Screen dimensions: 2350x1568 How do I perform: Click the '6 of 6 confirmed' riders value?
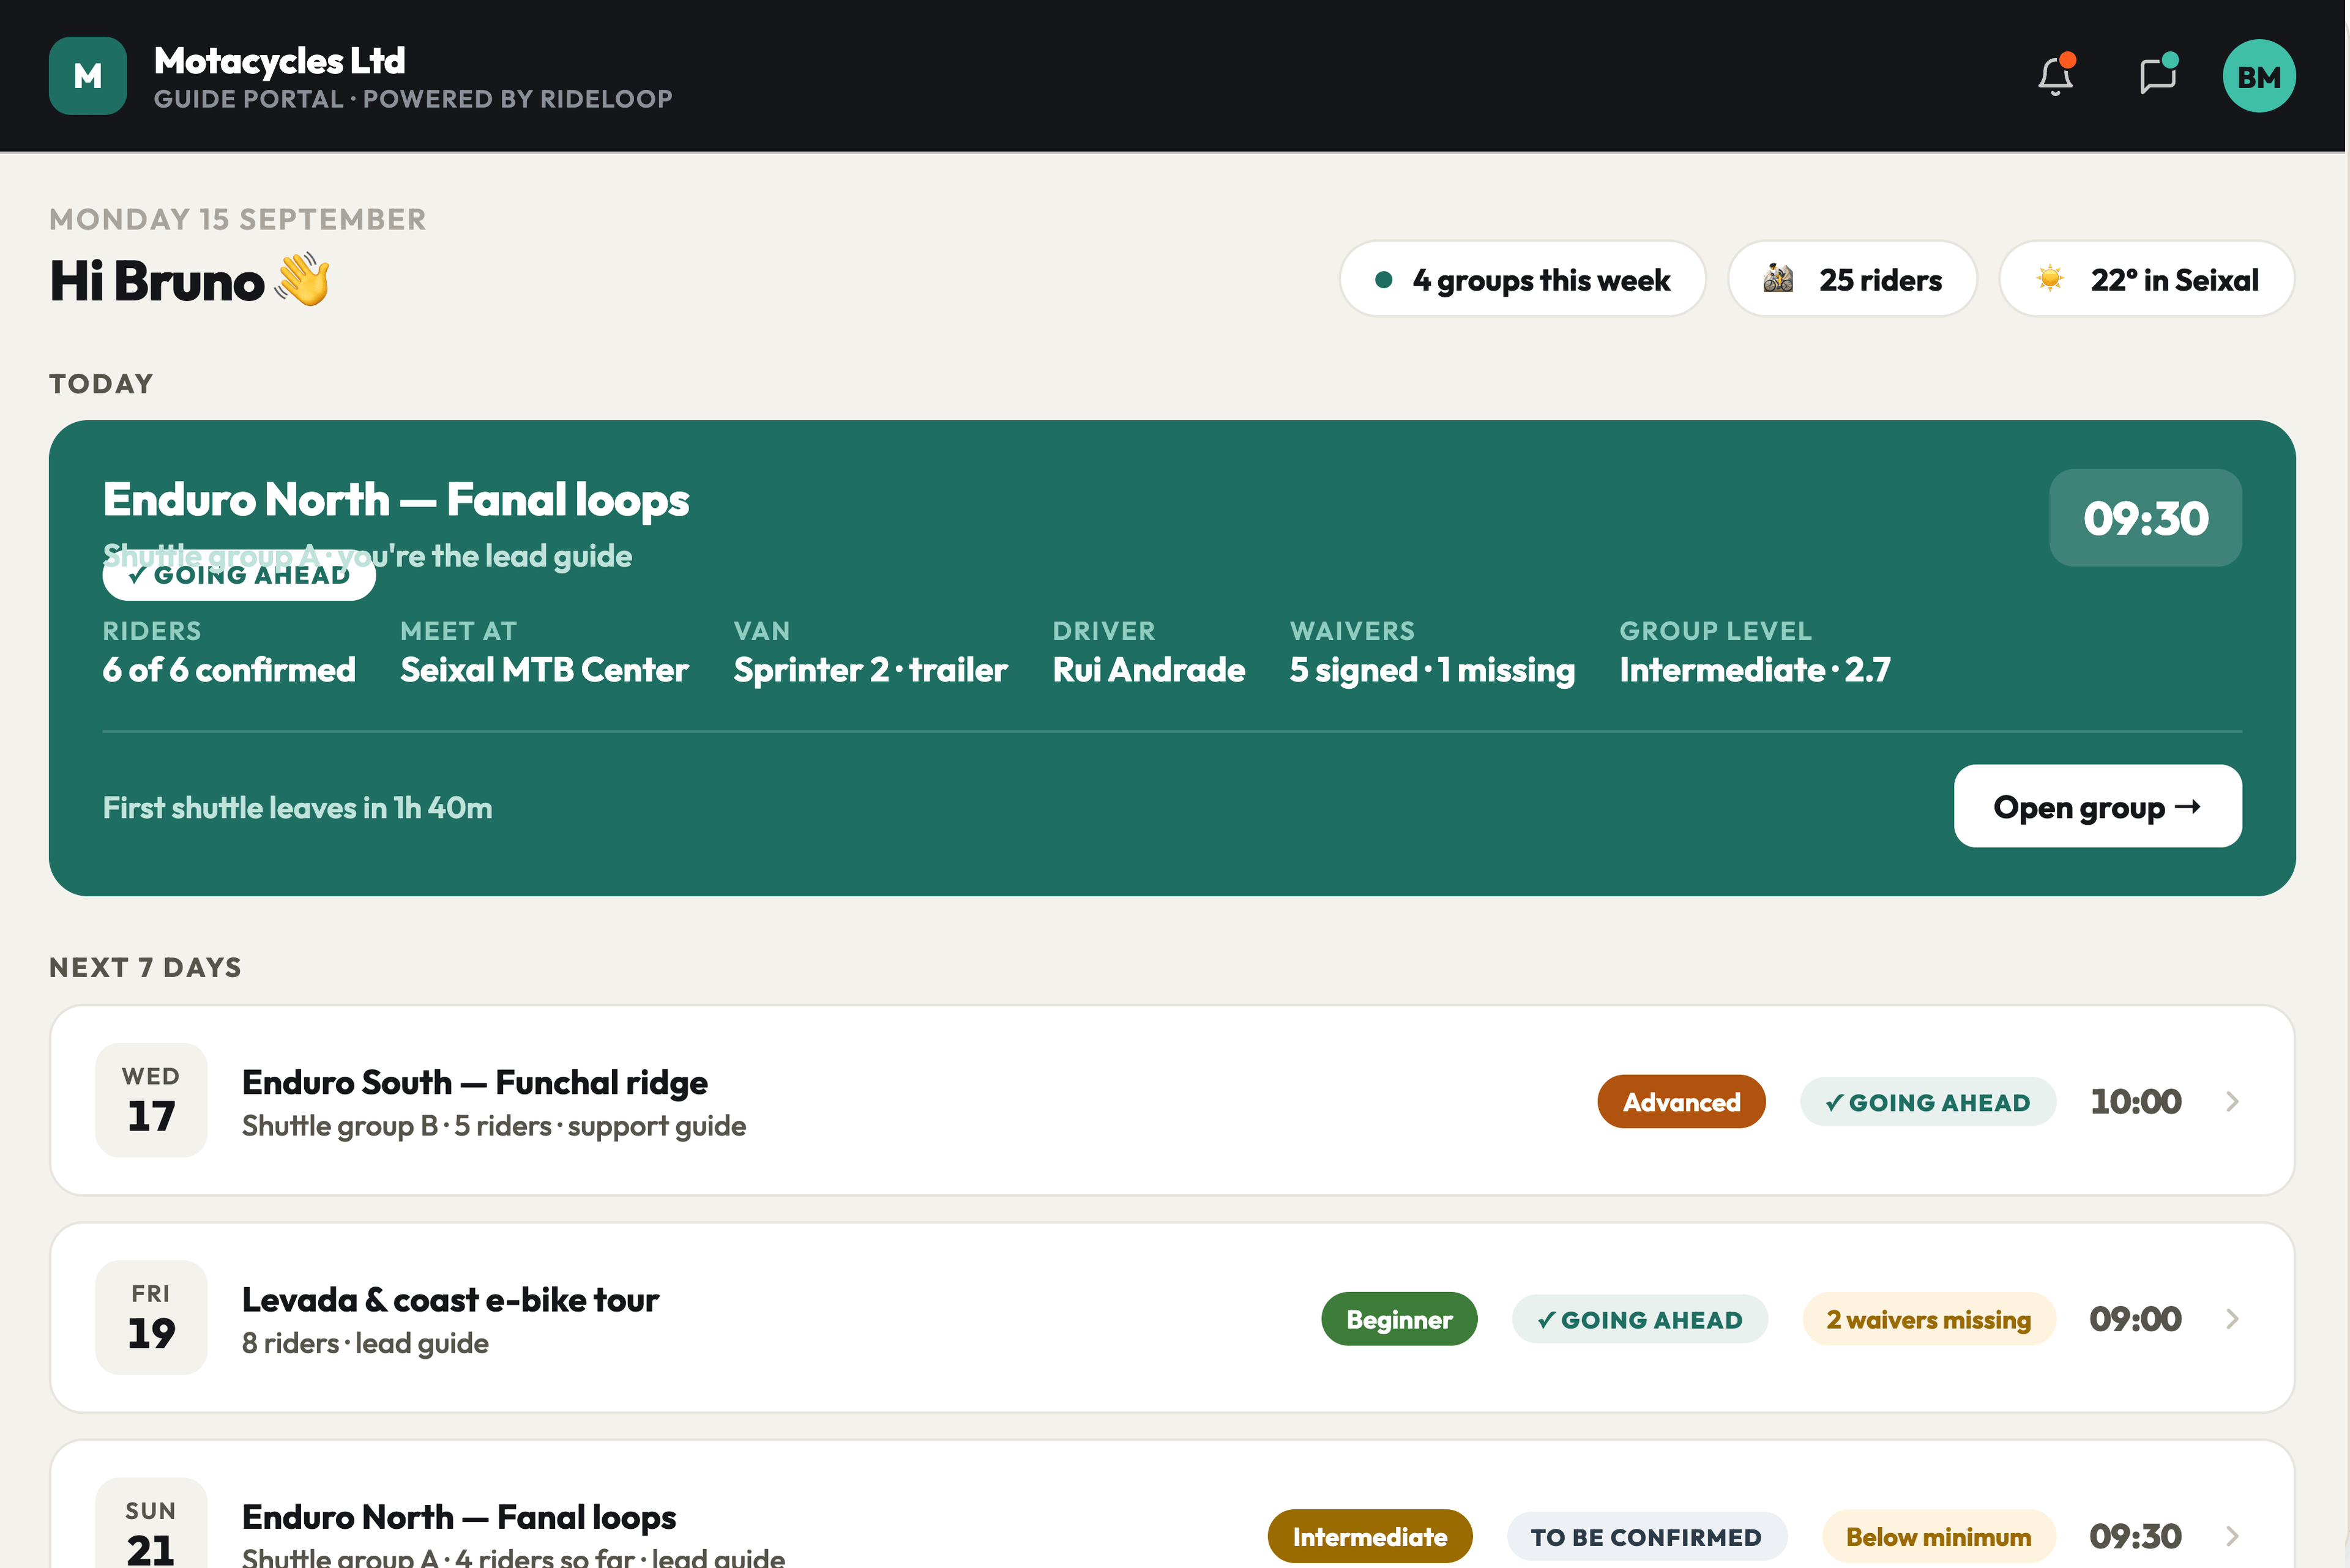(x=229, y=670)
